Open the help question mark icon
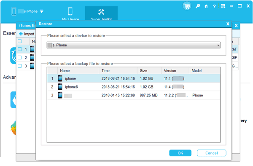The image size is (253, 166). tap(214, 6)
